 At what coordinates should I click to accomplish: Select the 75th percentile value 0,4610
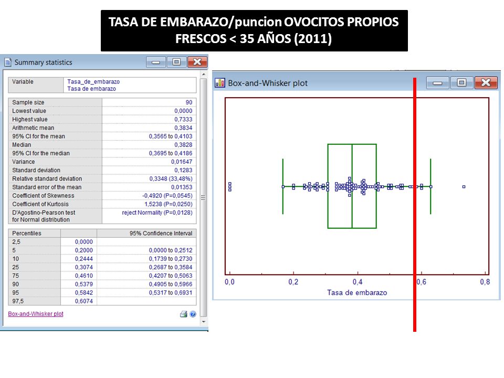[x=83, y=276]
